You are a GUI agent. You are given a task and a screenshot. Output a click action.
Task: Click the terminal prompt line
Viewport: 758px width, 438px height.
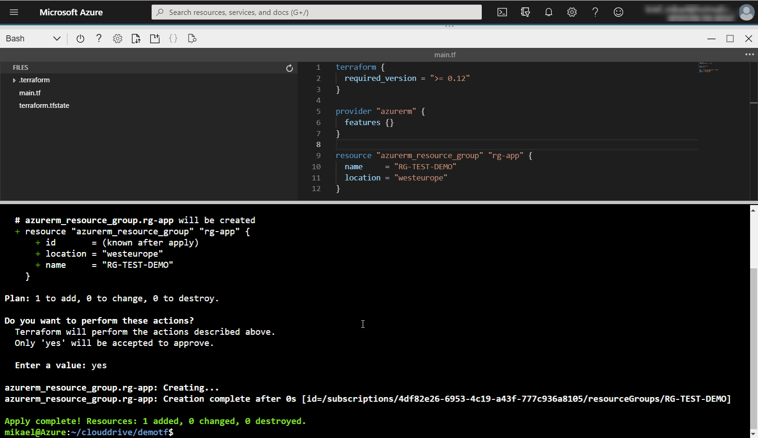click(x=89, y=432)
